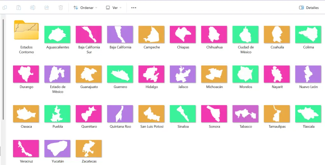Select the Tamaulipas map thumbnail
The width and height of the screenshot is (325, 165).
point(277,114)
